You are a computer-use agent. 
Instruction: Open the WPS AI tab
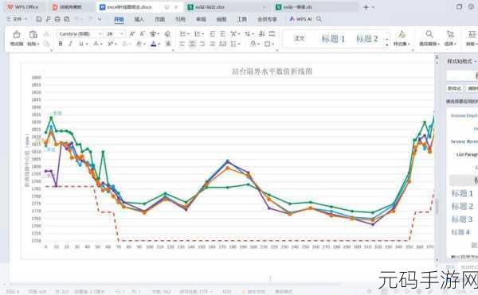point(300,19)
